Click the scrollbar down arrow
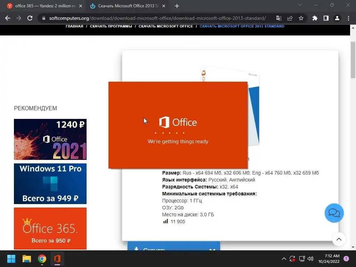Screen dimensions: 356x267 pos(353,247)
